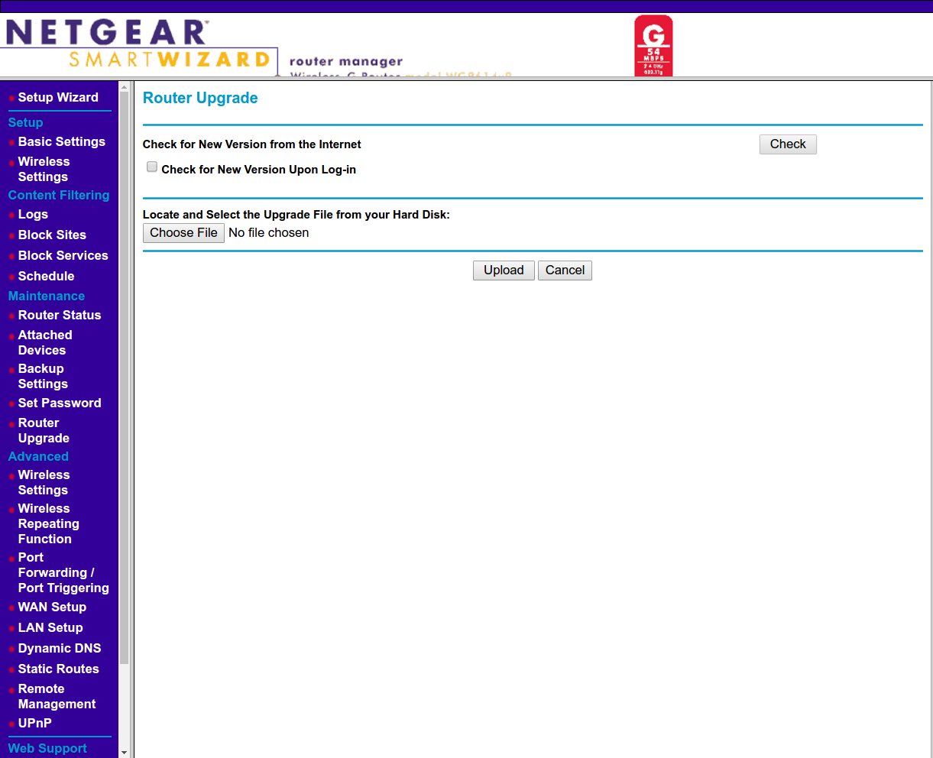Open Backup Settings

pyautogui.click(x=43, y=377)
